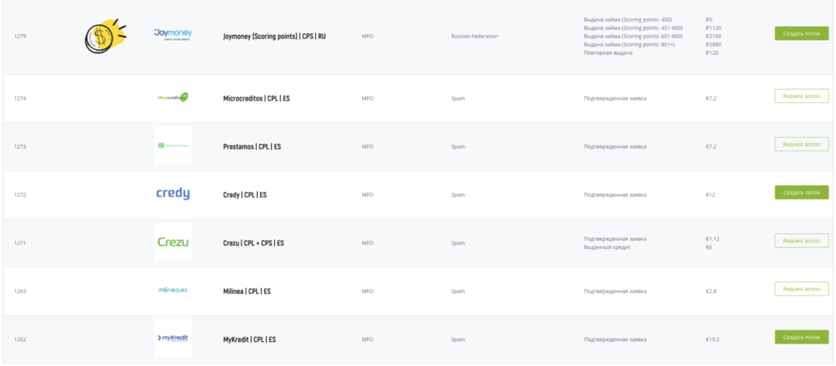The image size is (836, 366).
Task: Click the Prestamos logo thumbnail
Action: tap(173, 145)
